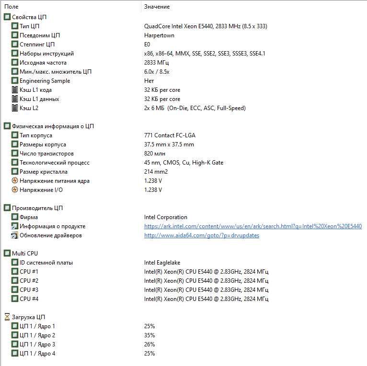Viewport: 367px width, 366px height.
Task: Select the stepping value E0
Action: [147, 44]
